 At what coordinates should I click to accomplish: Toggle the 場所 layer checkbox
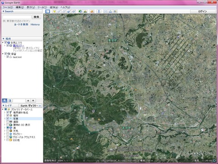(x=8, y=115)
